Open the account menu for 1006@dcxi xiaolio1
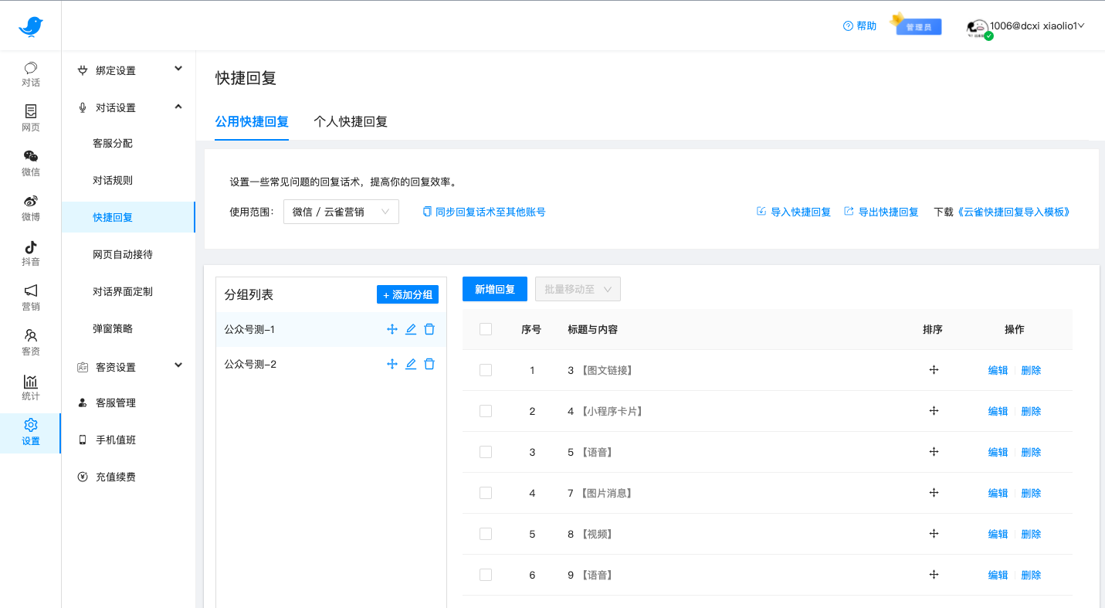This screenshot has height=608, width=1105. [x=1039, y=25]
